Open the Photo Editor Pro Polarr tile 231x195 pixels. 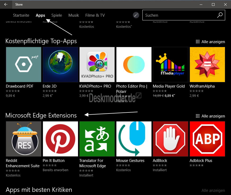[x=134, y=65]
